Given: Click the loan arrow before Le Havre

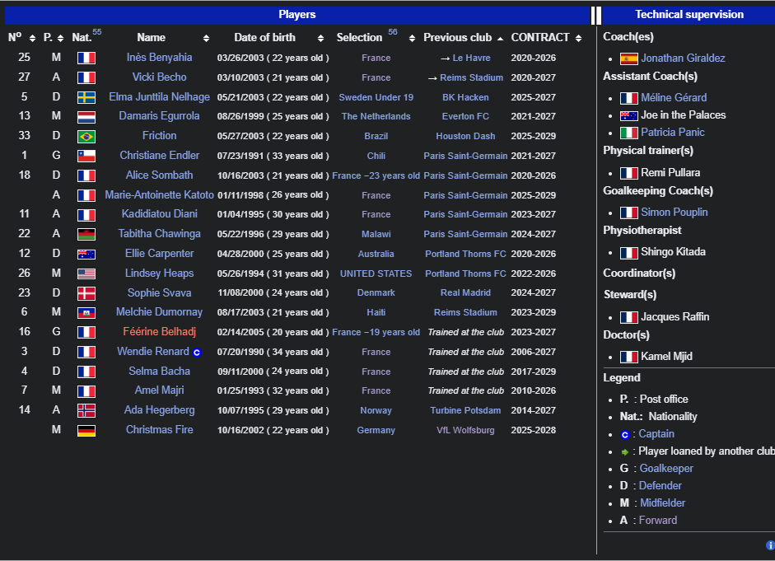Looking at the screenshot, I should point(445,58).
